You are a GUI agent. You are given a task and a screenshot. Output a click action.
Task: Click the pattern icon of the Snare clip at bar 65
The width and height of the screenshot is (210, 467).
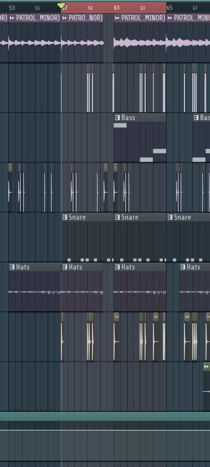(170, 217)
